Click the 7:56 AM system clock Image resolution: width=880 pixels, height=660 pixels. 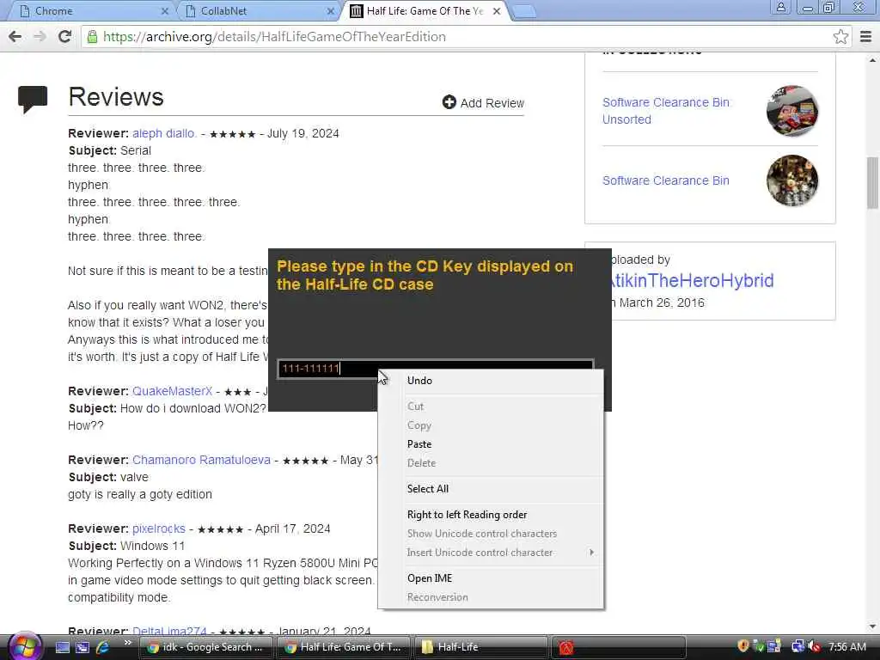tap(846, 647)
